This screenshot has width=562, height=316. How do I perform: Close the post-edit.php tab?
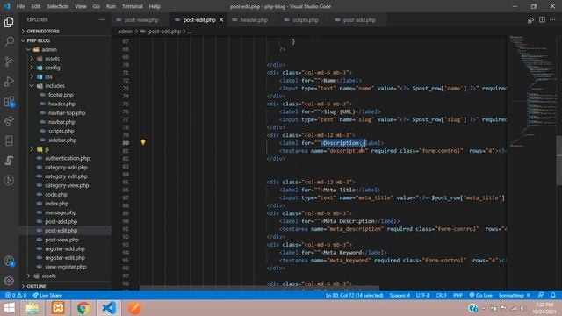221,20
